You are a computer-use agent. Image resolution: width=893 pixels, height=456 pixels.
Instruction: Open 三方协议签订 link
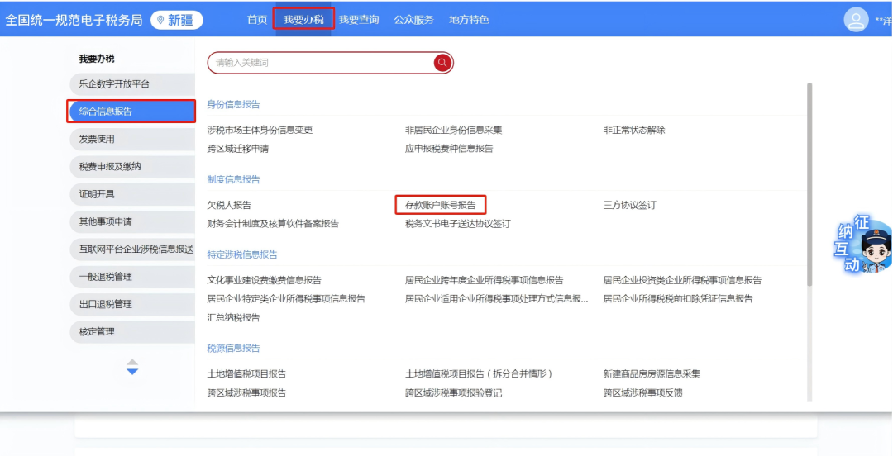[629, 205]
